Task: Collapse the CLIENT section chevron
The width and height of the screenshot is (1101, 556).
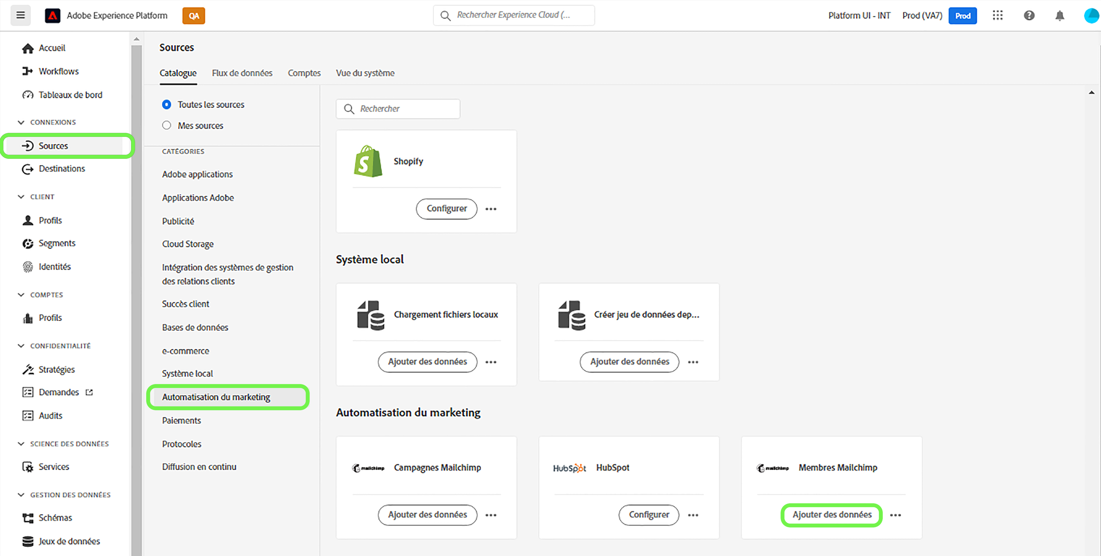Action: pyautogui.click(x=21, y=197)
